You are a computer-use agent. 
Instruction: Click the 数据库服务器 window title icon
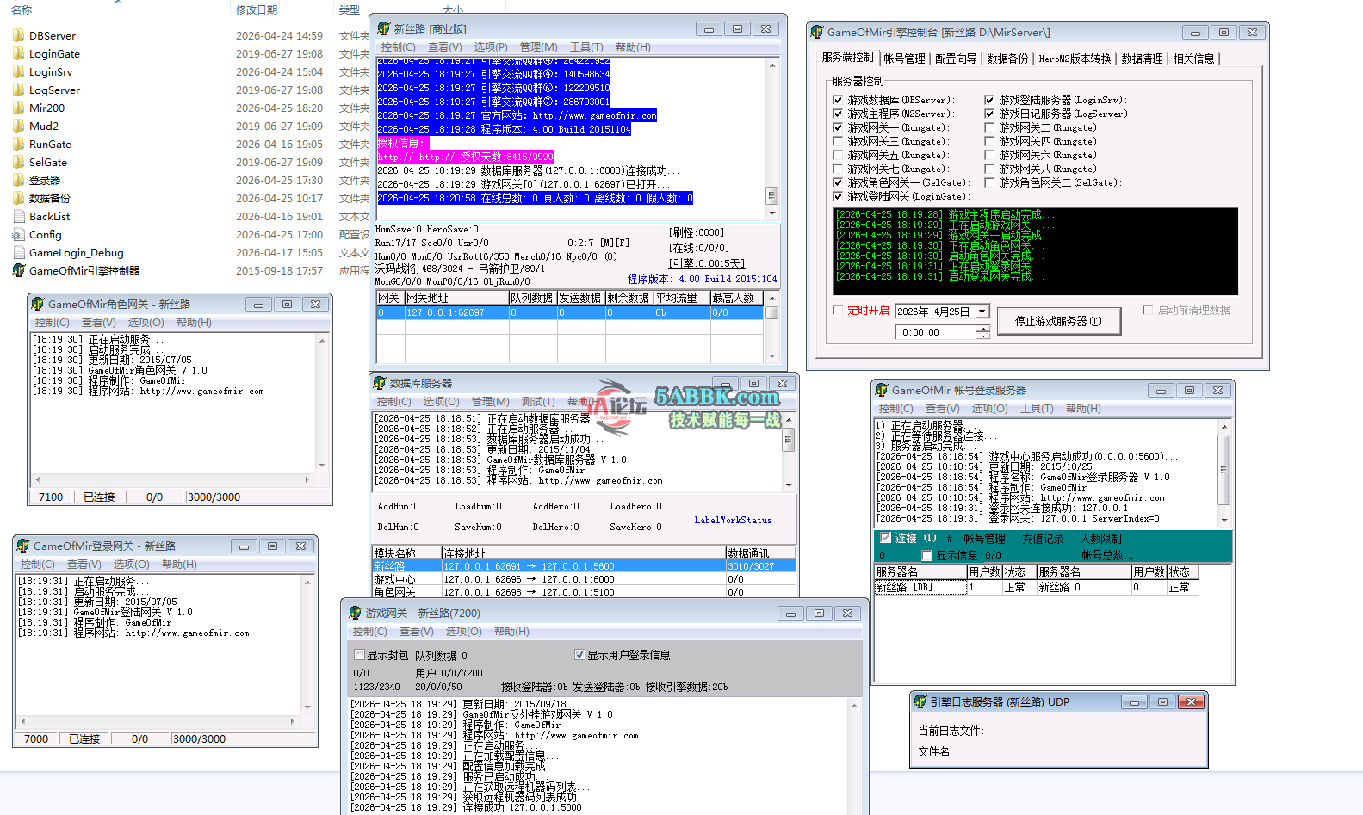(379, 384)
